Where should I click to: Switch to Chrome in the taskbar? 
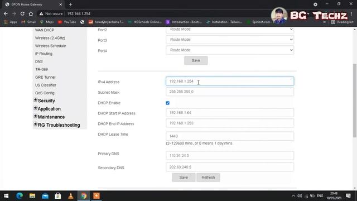click(84, 196)
